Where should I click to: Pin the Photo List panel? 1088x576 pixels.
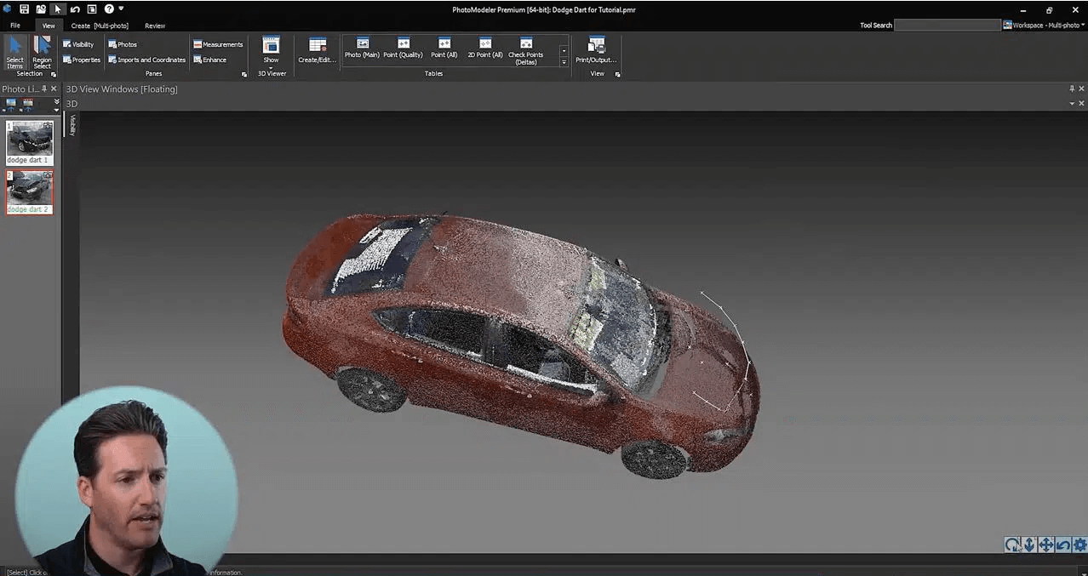tap(44, 88)
